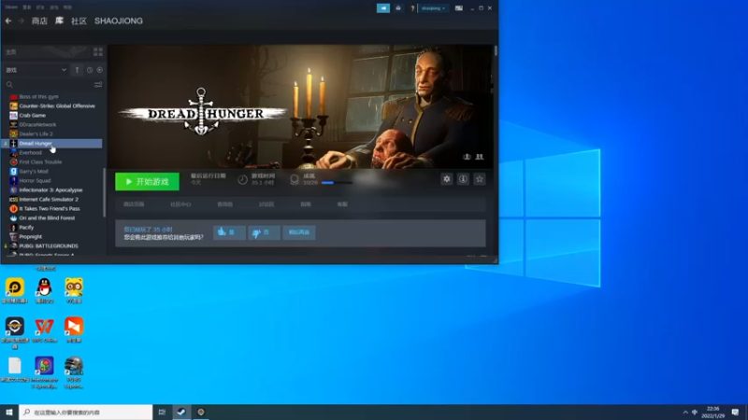This screenshot has width=748, height=420.
Task: Open WPS Office desktop icon
Action: click(x=44, y=330)
